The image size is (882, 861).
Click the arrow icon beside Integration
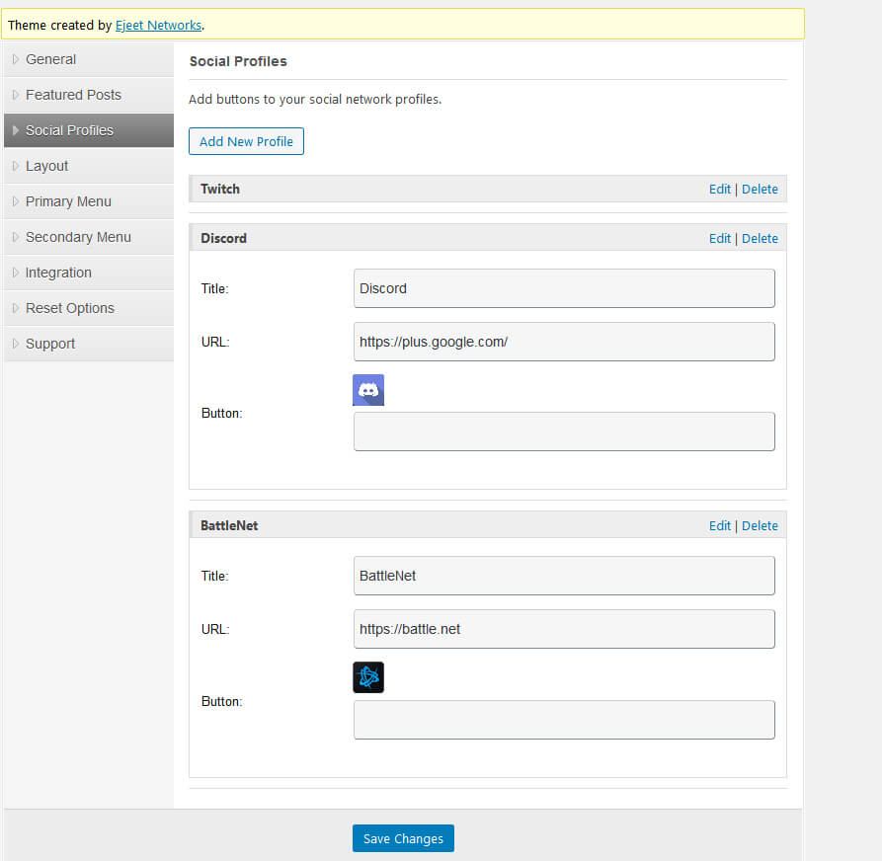15,273
